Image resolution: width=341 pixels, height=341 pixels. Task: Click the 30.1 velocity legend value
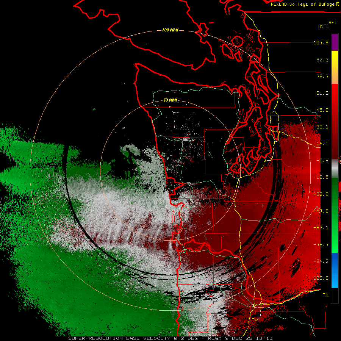322,127
